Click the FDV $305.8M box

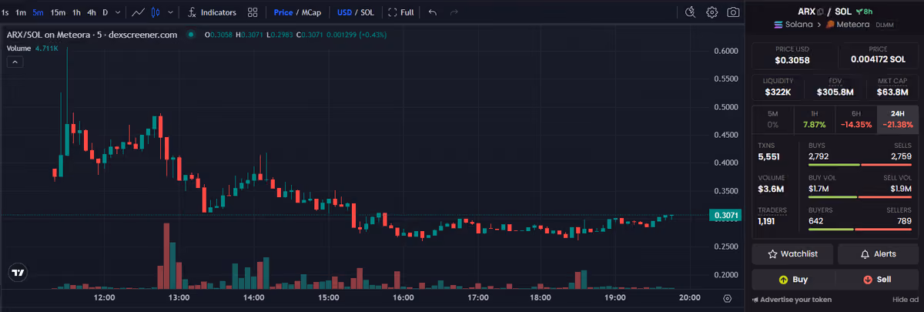coord(835,87)
